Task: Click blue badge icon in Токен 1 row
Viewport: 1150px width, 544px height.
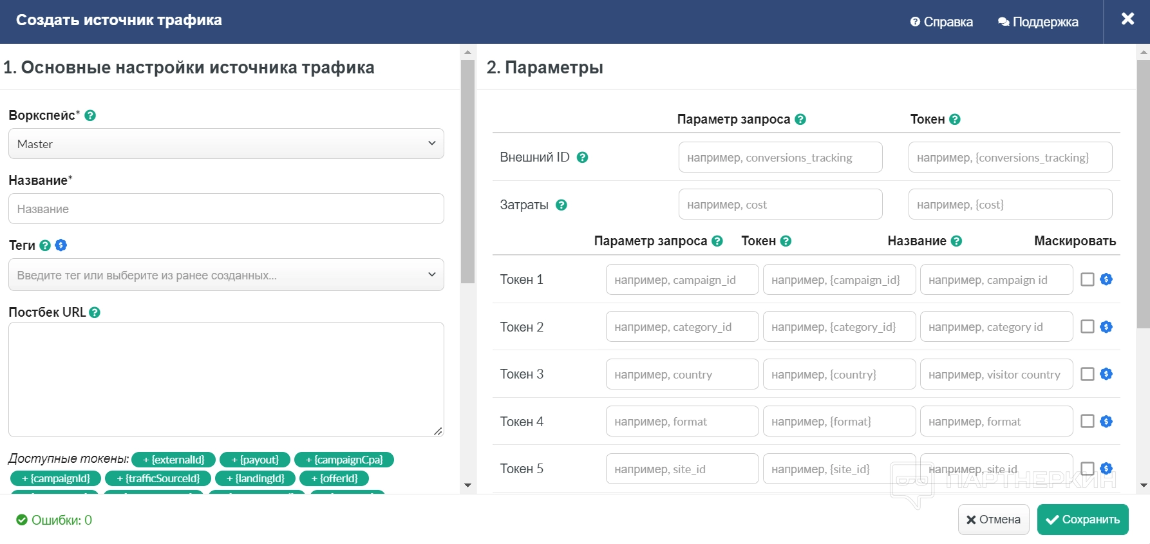Action: (1106, 279)
